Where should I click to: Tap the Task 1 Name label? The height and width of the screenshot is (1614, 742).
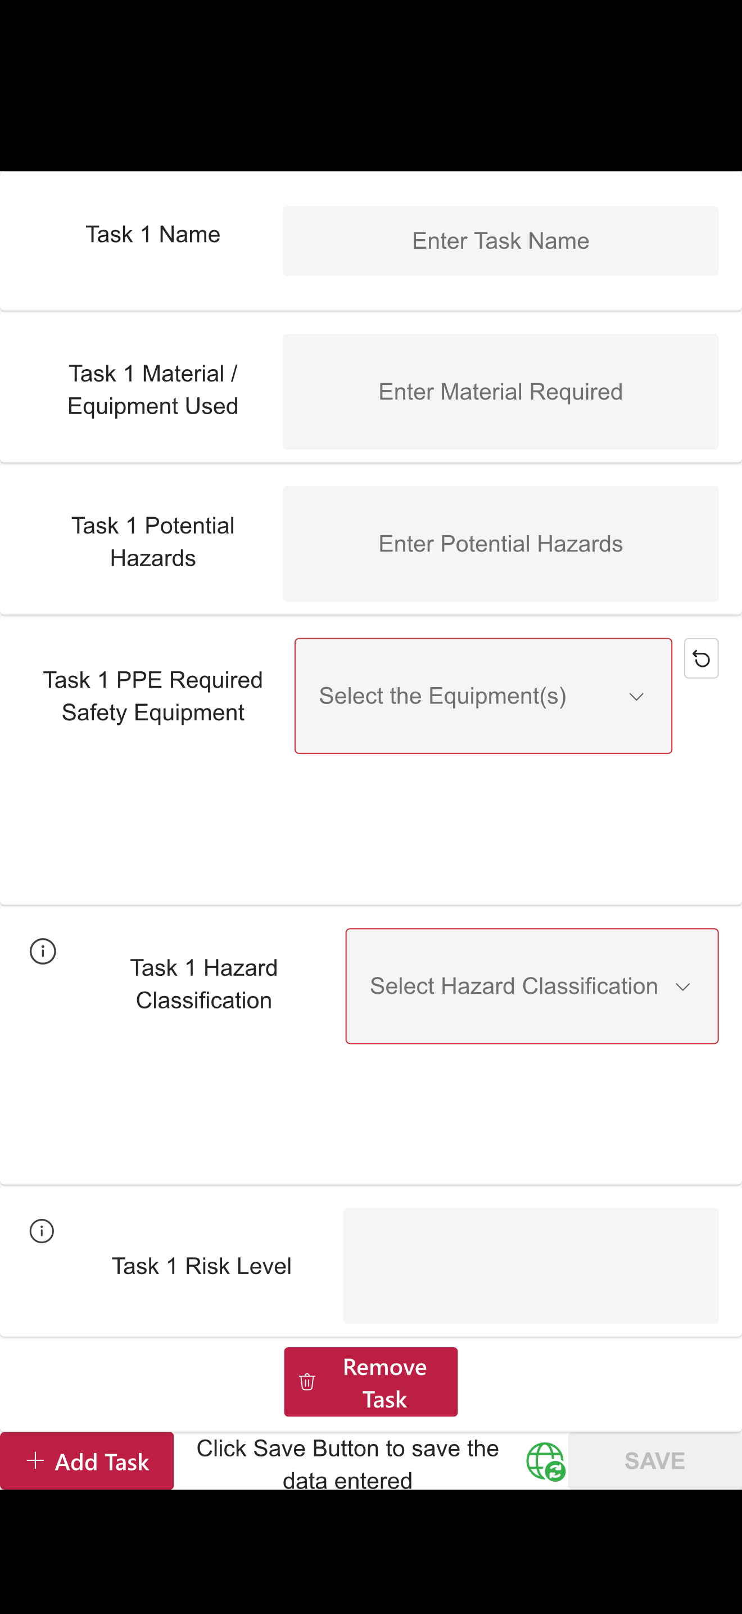[153, 234]
